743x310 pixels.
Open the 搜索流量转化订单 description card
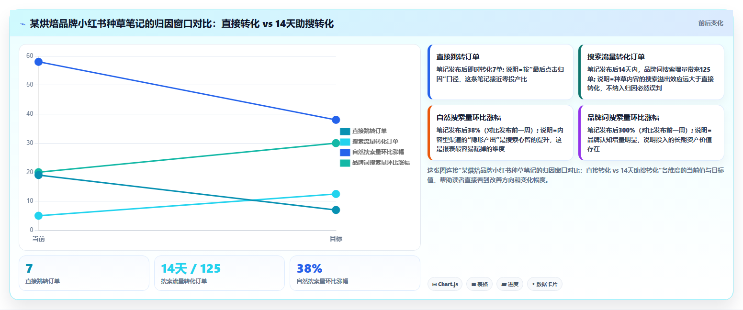click(651, 72)
